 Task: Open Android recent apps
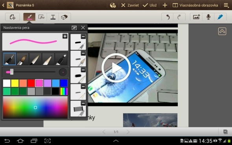point(34,141)
